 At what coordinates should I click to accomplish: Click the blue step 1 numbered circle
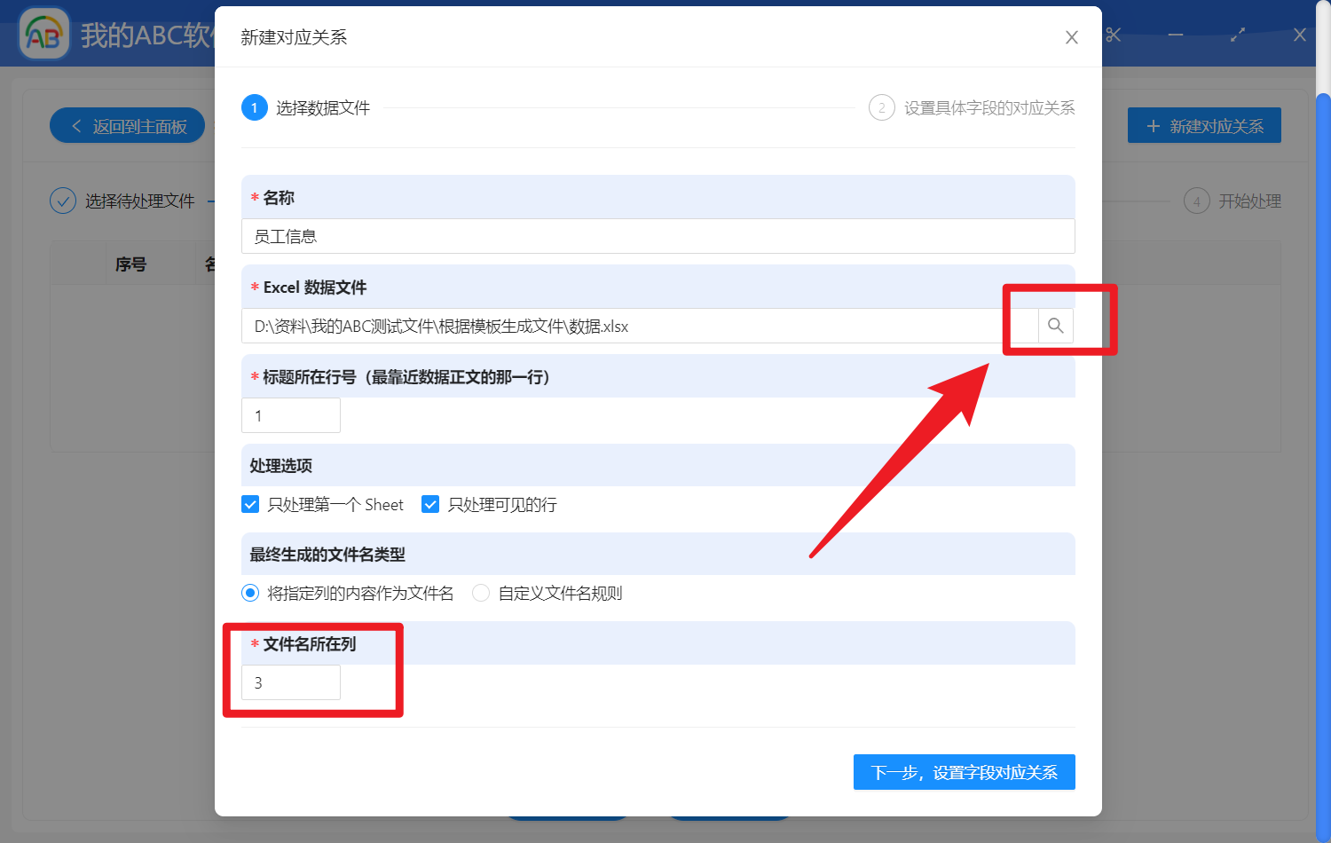[x=255, y=107]
